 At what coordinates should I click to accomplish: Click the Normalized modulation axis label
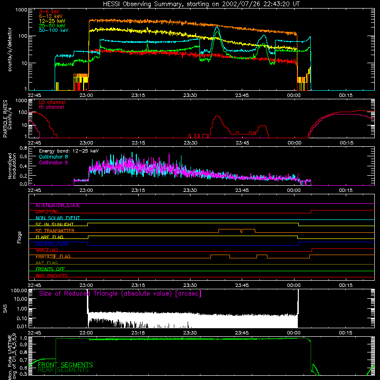tap(12, 166)
